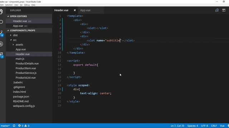Screen dimensions: 229x128
Task: Click the open changes icon in editor toolbar
Action: coord(217,10)
